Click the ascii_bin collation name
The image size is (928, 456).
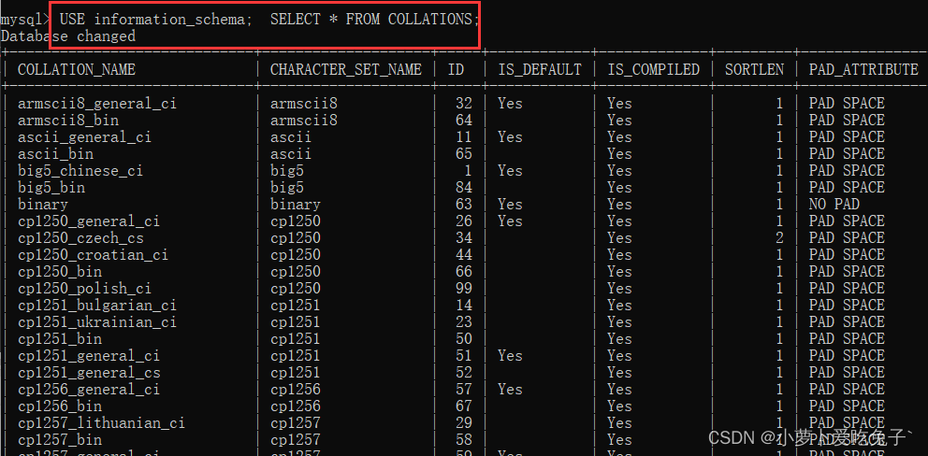pos(55,154)
